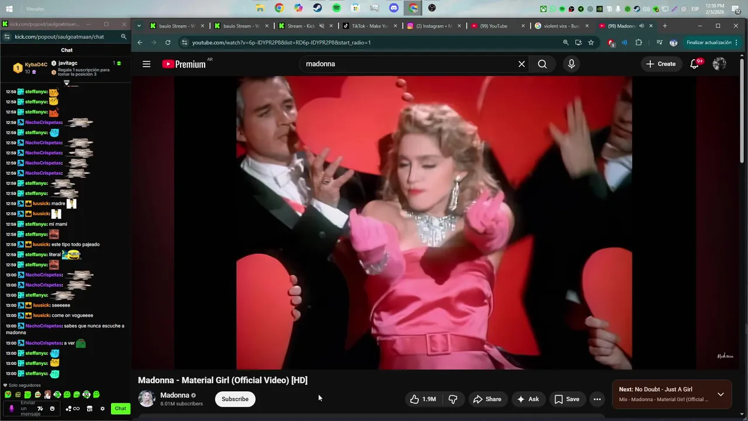
Task: Click Finalizar actualización button
Action: pyautogui.click(x=708, y=42)
